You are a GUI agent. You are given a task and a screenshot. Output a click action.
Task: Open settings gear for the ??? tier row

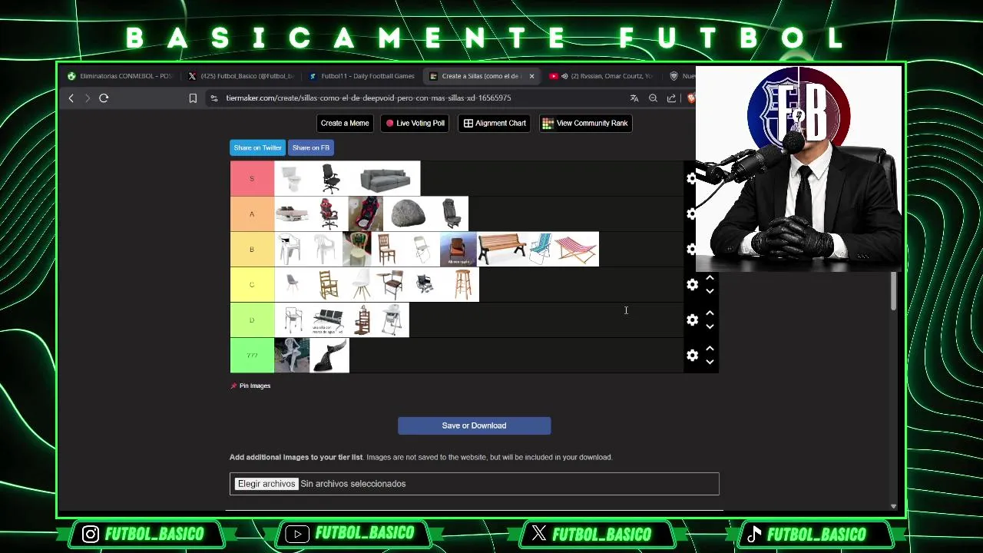pos(692,356)
